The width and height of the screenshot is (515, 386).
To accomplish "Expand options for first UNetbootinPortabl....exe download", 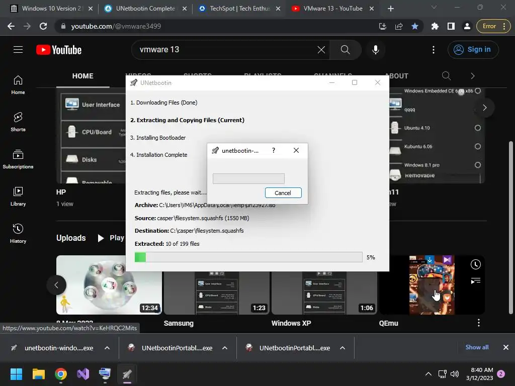I will 225,348.
